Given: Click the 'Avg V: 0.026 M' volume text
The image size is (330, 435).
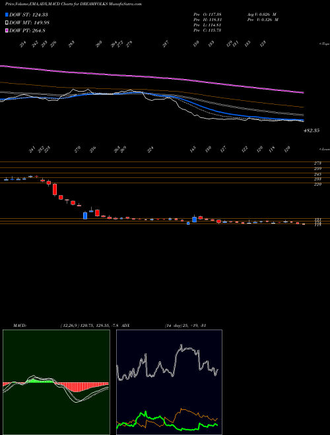Looking at the screenshot, I should 261,14.
